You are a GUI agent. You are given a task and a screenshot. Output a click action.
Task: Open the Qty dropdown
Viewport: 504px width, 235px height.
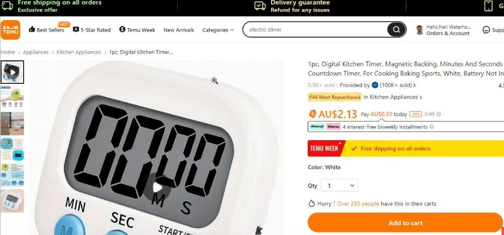click(x=339, y=185)
